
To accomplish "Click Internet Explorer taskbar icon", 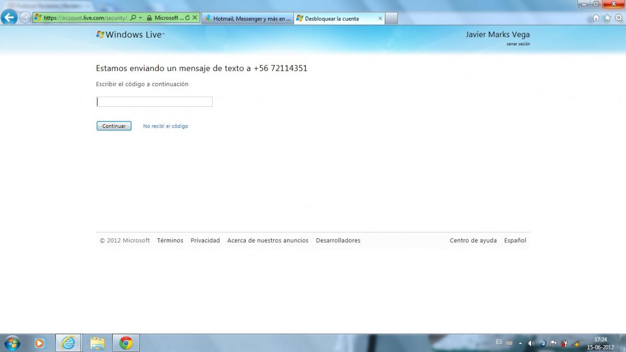I will 68,343.
